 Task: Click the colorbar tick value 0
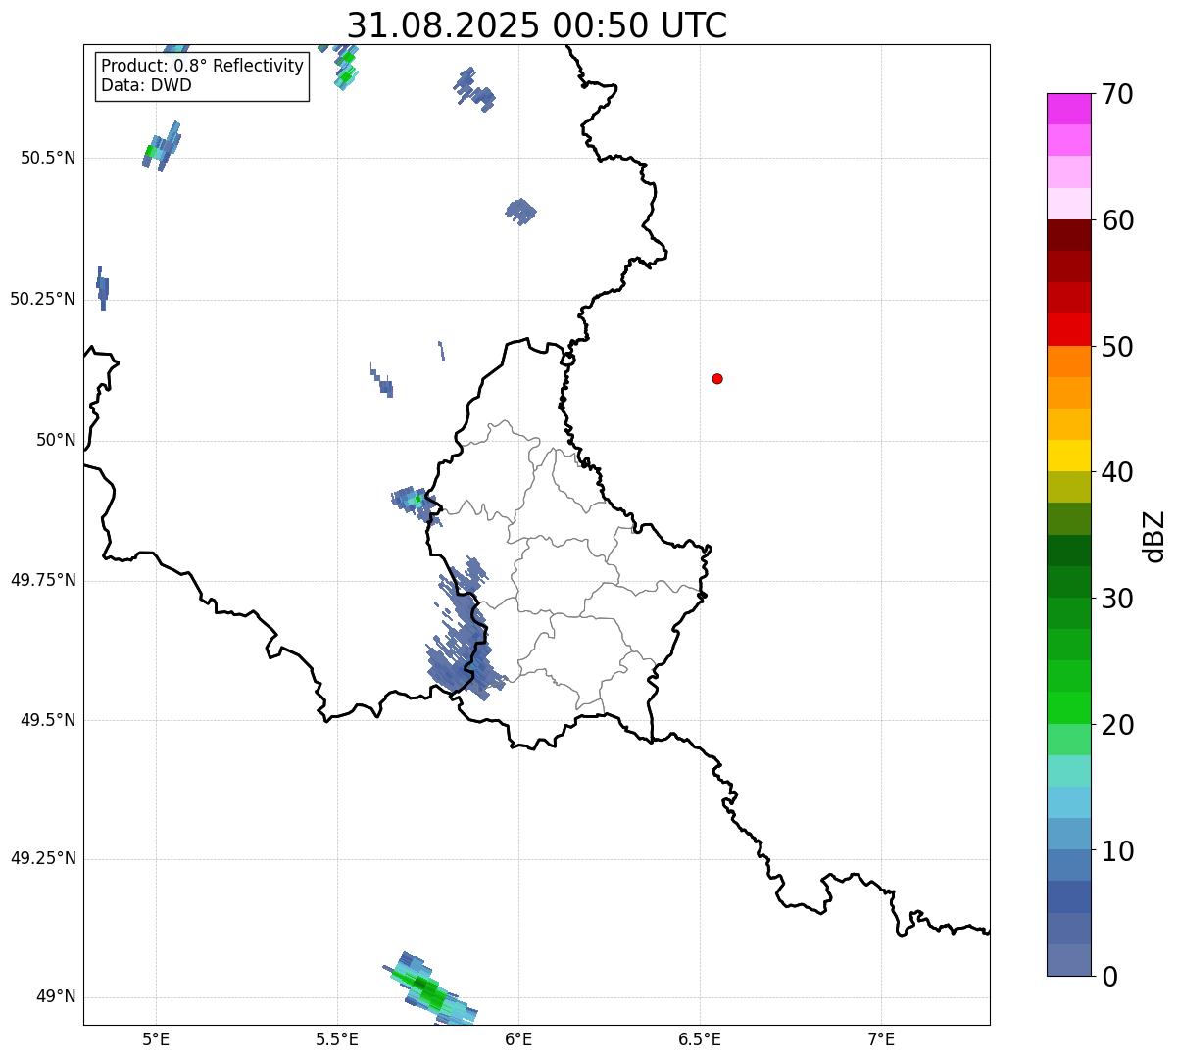coord(1109,977)
